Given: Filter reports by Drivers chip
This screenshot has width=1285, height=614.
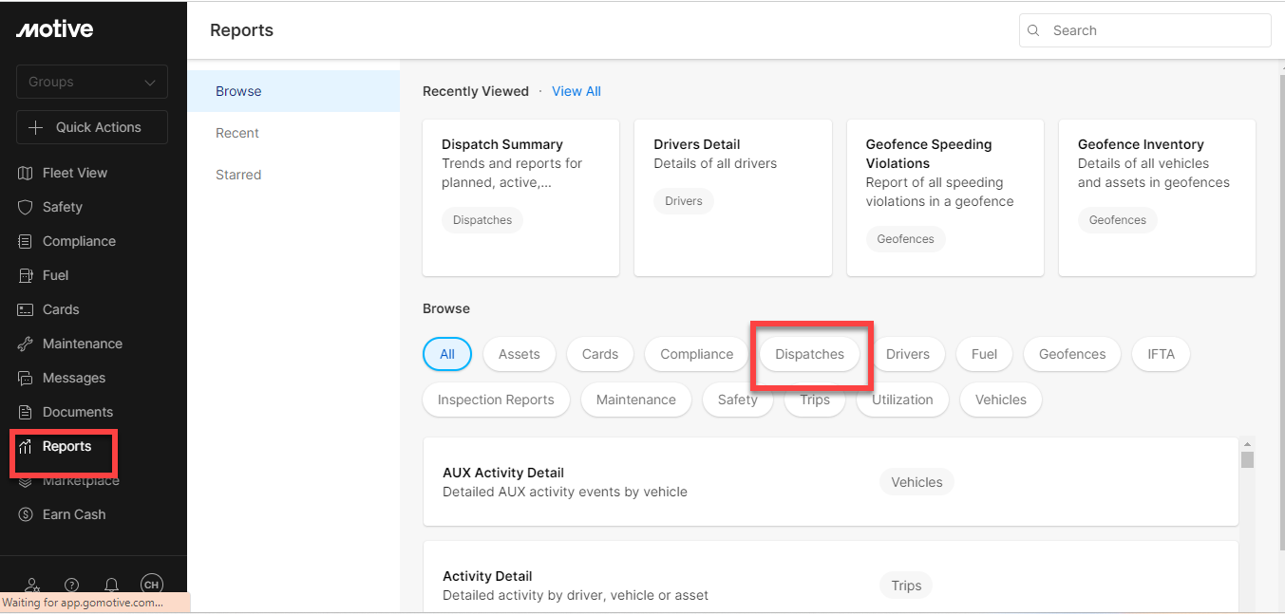Looking at the screenshot, I should [908, 354].
